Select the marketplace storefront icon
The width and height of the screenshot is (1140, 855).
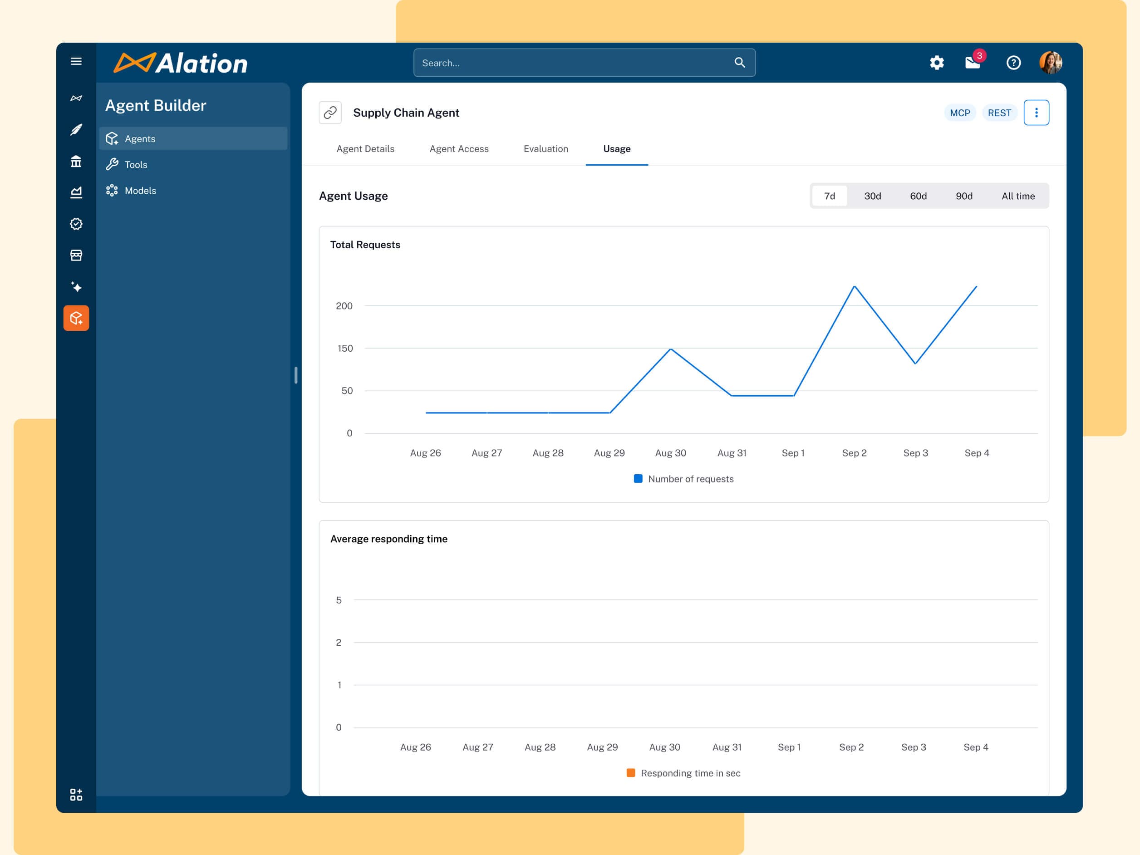pos(76,255)
